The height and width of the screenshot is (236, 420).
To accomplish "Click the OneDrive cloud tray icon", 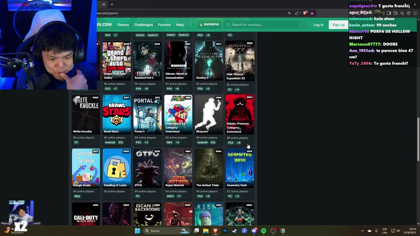I will 369,231.
